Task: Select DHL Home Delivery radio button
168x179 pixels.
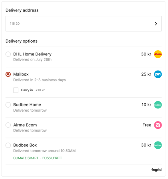Action: pyautogui.click(x=8, y=54)
